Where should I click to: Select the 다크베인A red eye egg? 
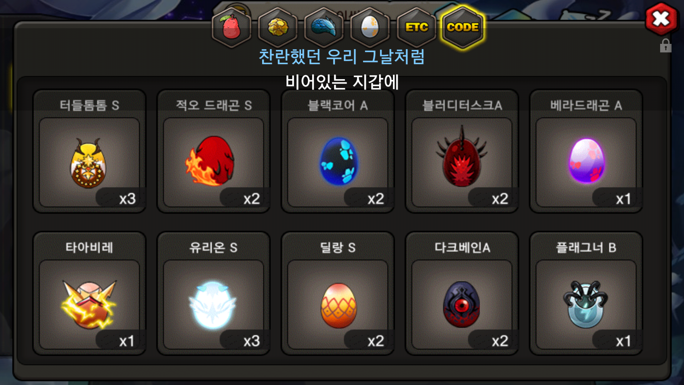(x=462, y=305)
